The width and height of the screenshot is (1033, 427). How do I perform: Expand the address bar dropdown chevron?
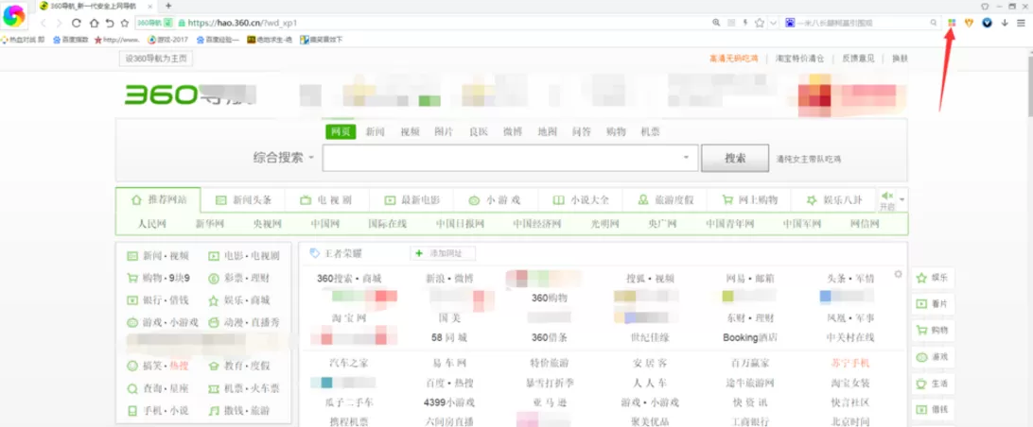(x=773, y=23)
